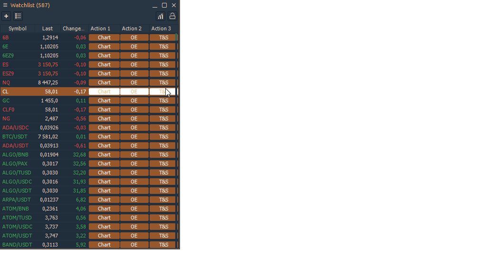Screen dimensions: 483x256
Task: Open T&S for ALGO/TUSD
Action: (x=162, y=173)
